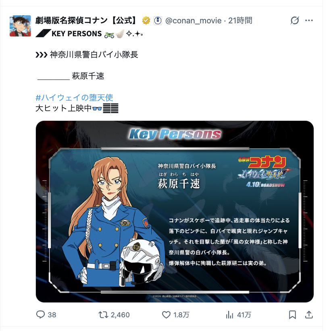Bookmark this post

[292, 314]
